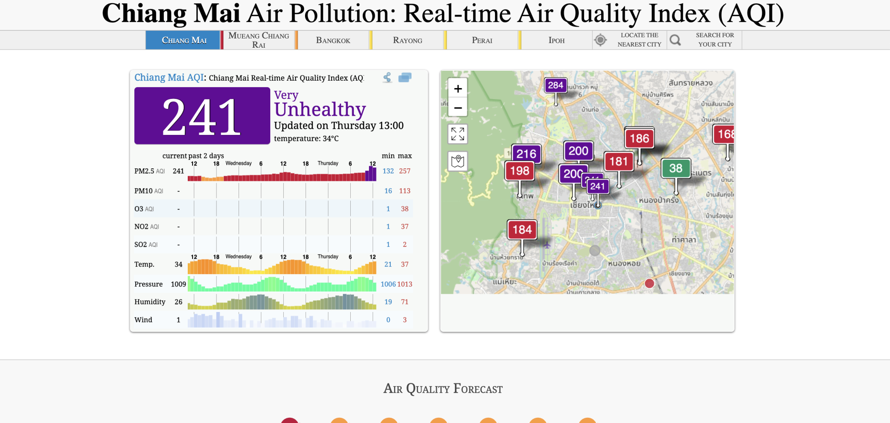
Task: Click the large 241 AQI value box
Action: point(202,116)
